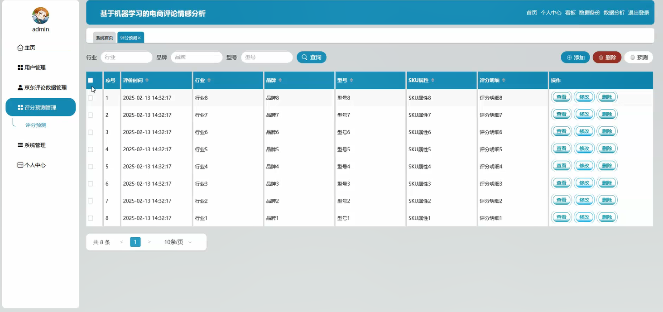Click 删除 for the 品牌1 row
The height and width of the screenshot is (312, 663).
pos(607,217)
